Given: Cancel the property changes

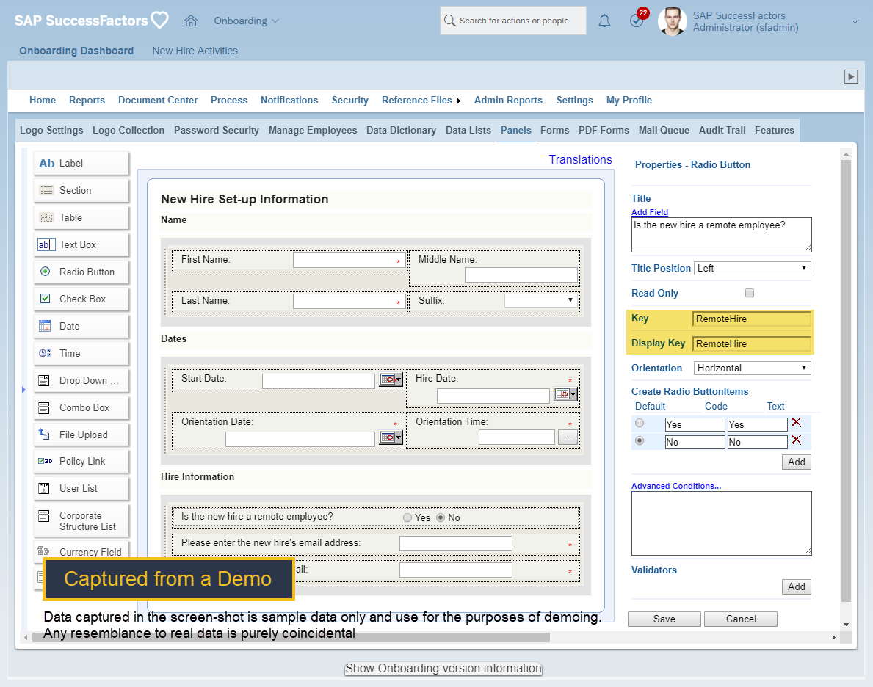Looking at the screenshot, I should pyautogui.click(x=741, y=619).
